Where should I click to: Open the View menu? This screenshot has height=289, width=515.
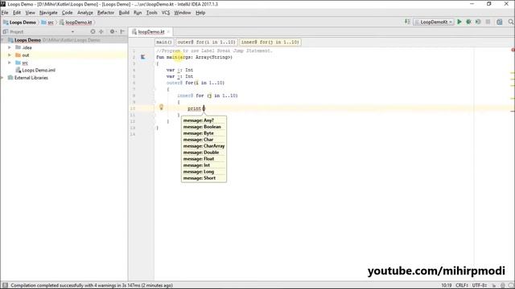[x=31, y=13]
